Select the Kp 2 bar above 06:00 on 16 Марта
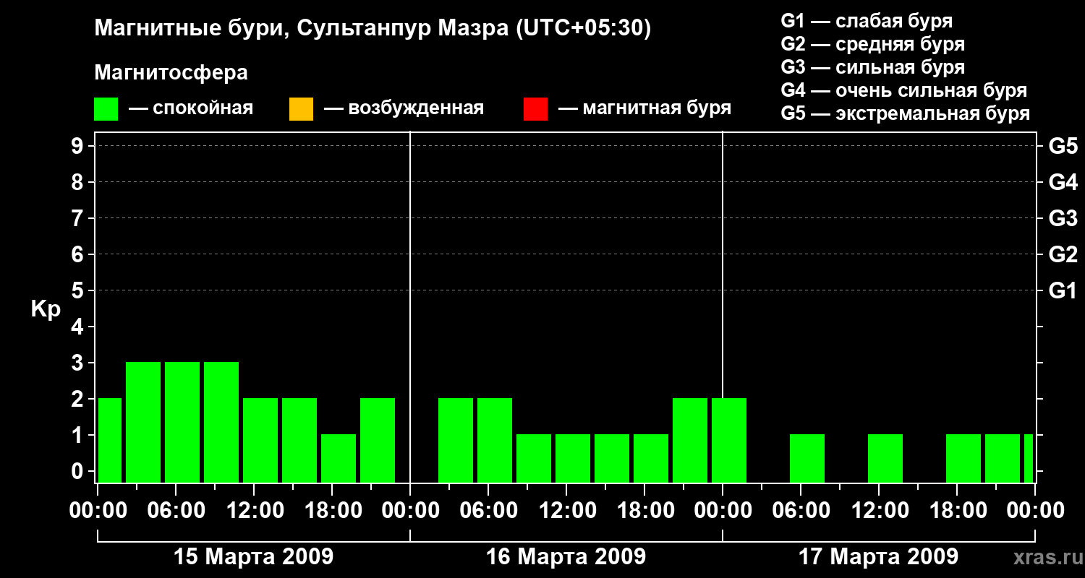Viewport: 1085px width, 578px height. point(495,440)
